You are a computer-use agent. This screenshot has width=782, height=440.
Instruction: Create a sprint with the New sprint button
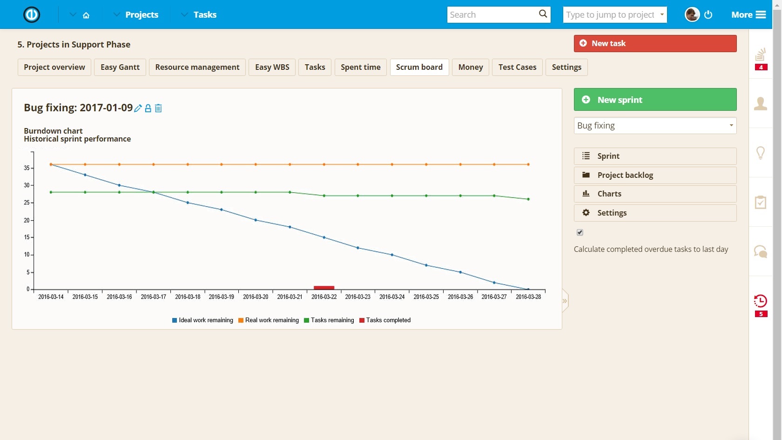point(654,99)
